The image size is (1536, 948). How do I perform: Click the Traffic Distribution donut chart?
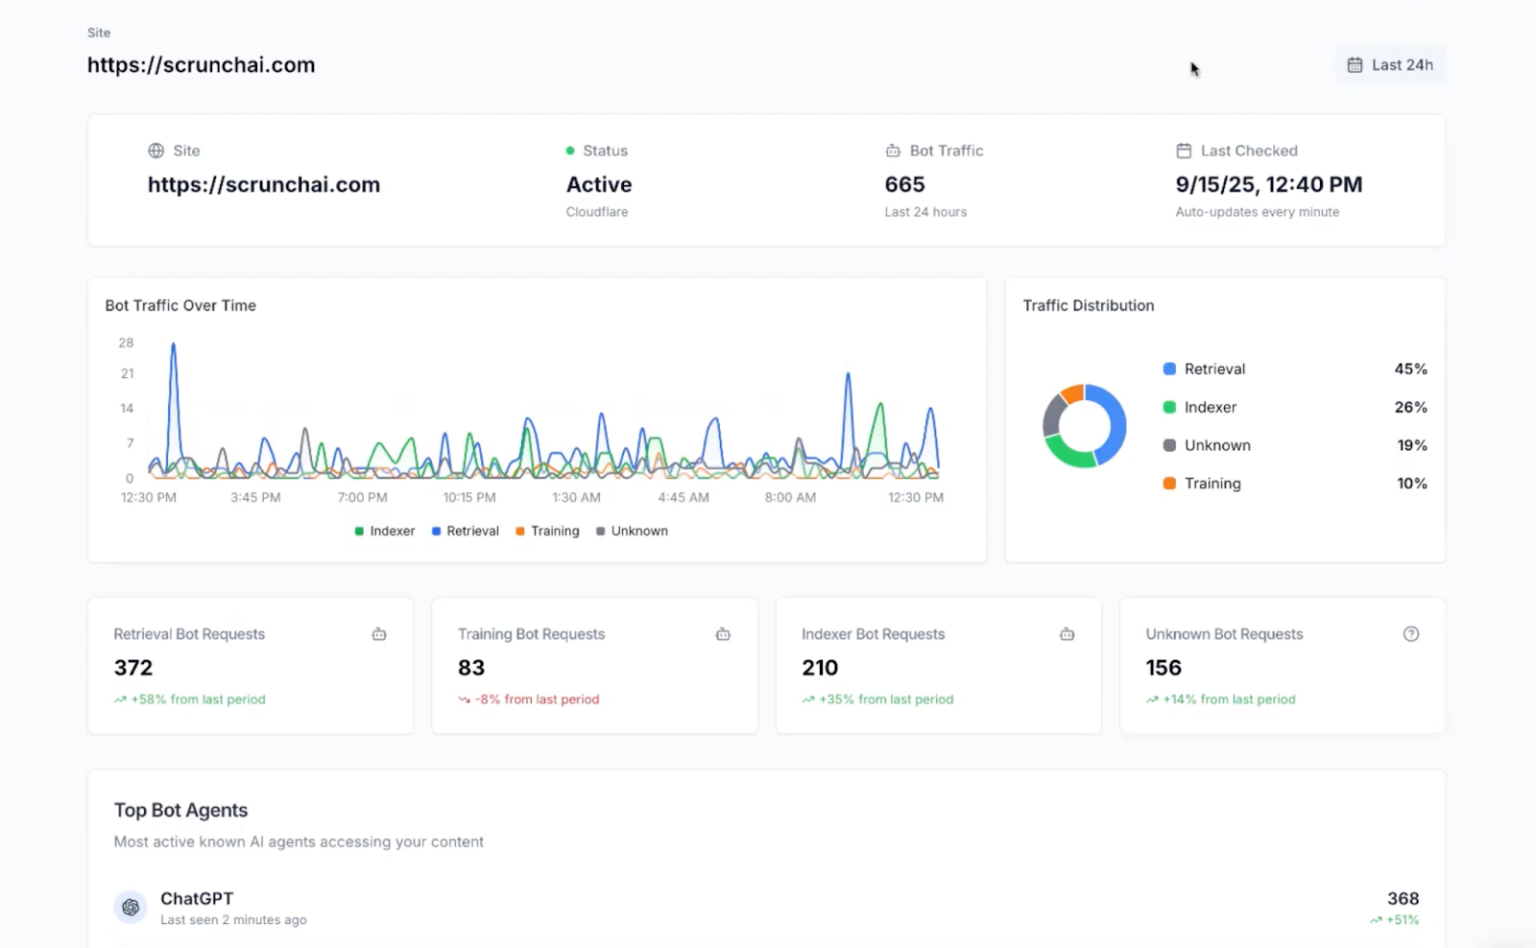[1085, 426]
